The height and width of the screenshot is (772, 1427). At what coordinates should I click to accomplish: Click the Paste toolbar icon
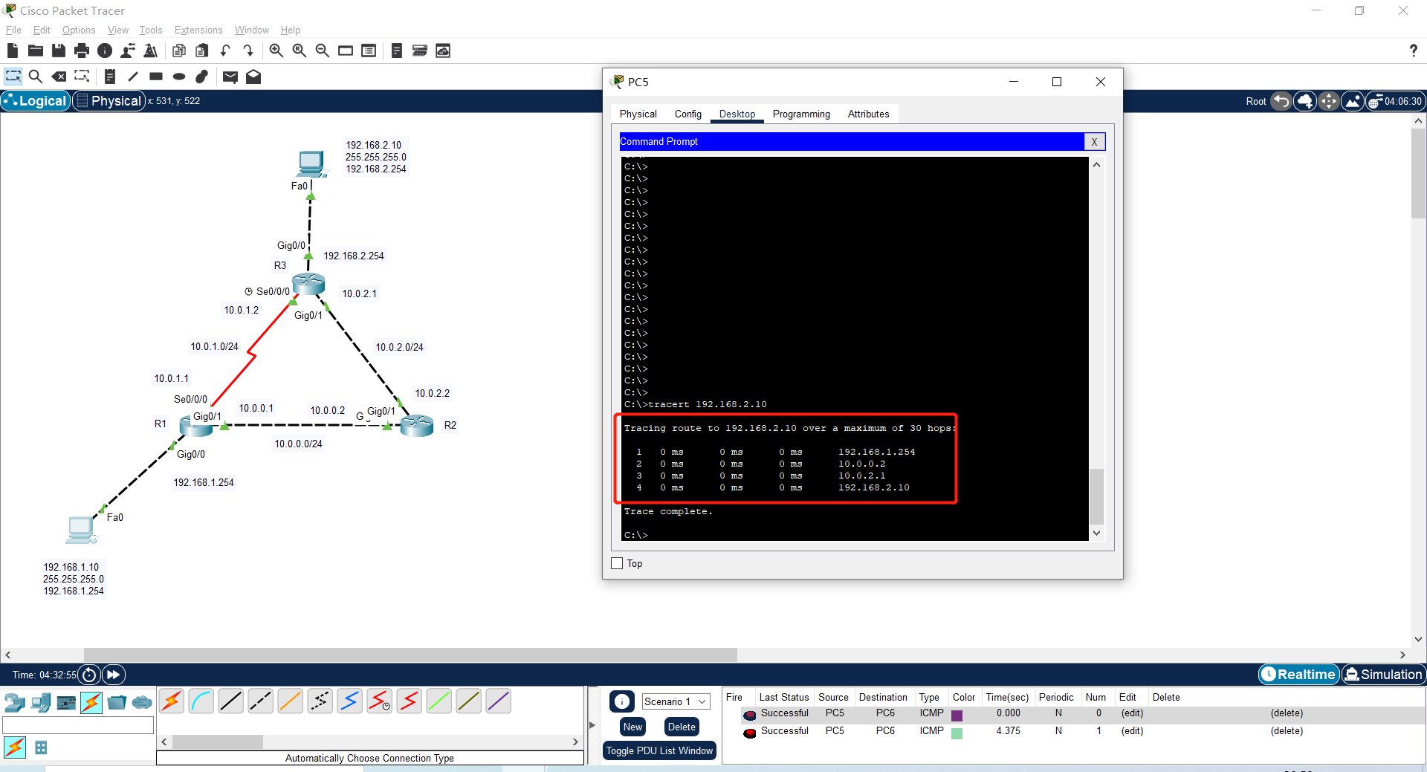[202, 51]
